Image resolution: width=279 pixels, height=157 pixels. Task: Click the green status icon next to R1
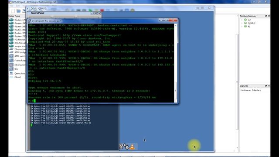[245, 26]
